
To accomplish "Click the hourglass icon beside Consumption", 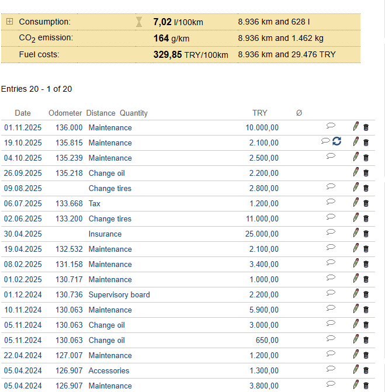I will coord(139,22).
